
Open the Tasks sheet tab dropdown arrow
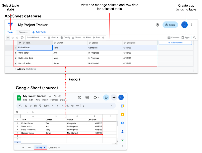click(44, 148)
